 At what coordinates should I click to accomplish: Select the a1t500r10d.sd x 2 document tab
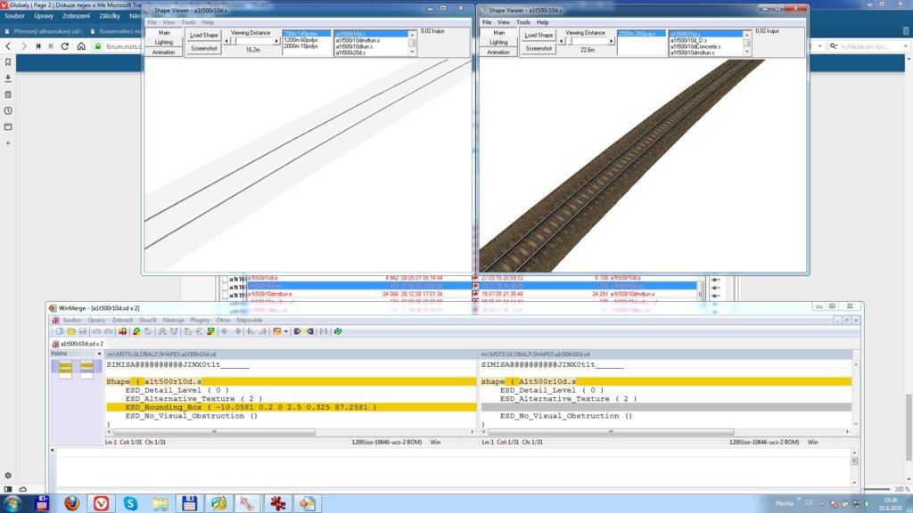78,344
